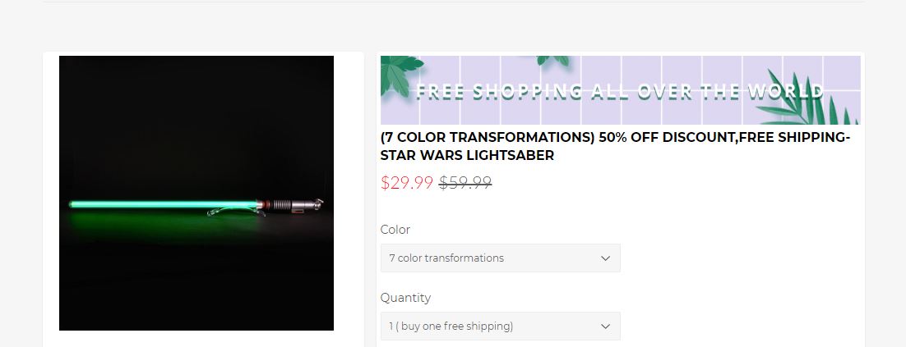The height and width of the screenshot is (347, 906).
Task: Select the '1 ( buy one free shipping)' text
Action: [451, 326]
